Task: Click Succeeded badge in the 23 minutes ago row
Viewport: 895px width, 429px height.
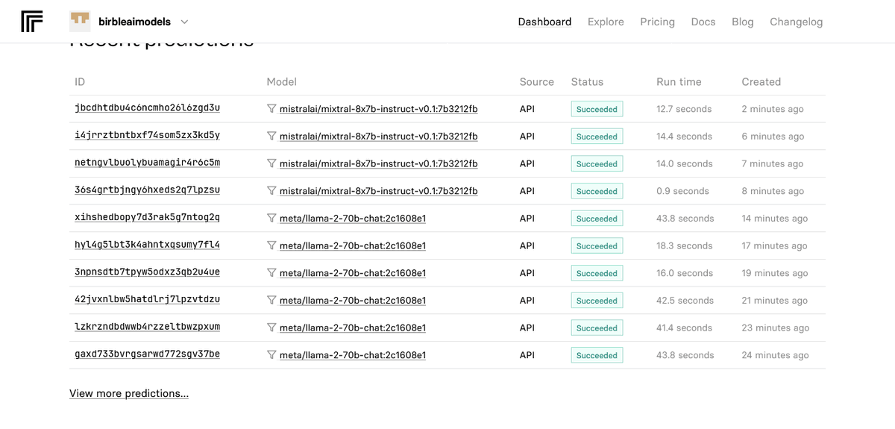Action: (597, 328)
